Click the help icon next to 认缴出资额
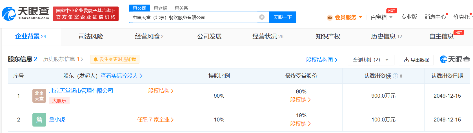473x133 pixels. tap(395, 76)
